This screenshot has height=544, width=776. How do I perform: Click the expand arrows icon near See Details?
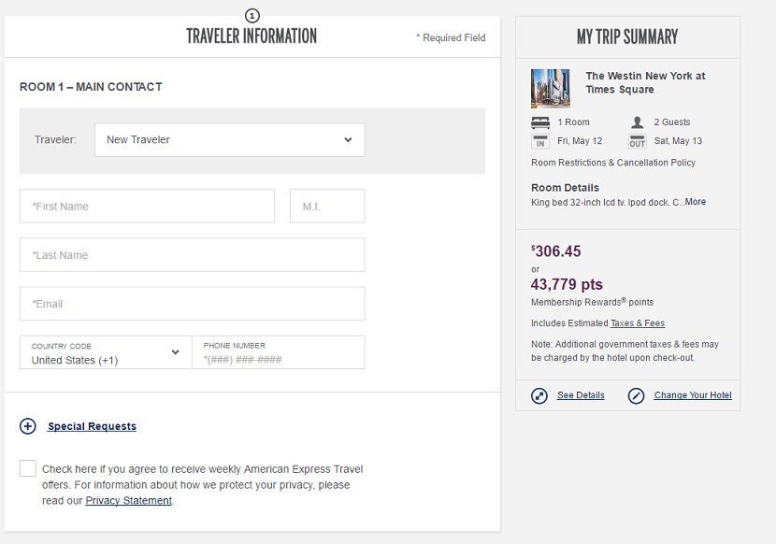(x=539, y=395)
